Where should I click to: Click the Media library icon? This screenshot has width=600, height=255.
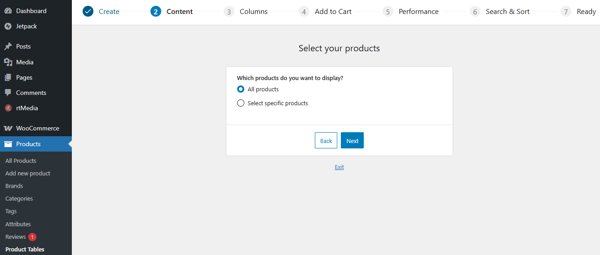coord(8,62)
